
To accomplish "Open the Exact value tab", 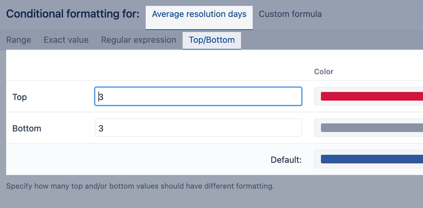I will click(66, 40).
